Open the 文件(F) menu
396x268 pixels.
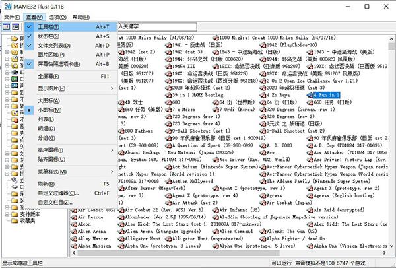tap(12, 17)
